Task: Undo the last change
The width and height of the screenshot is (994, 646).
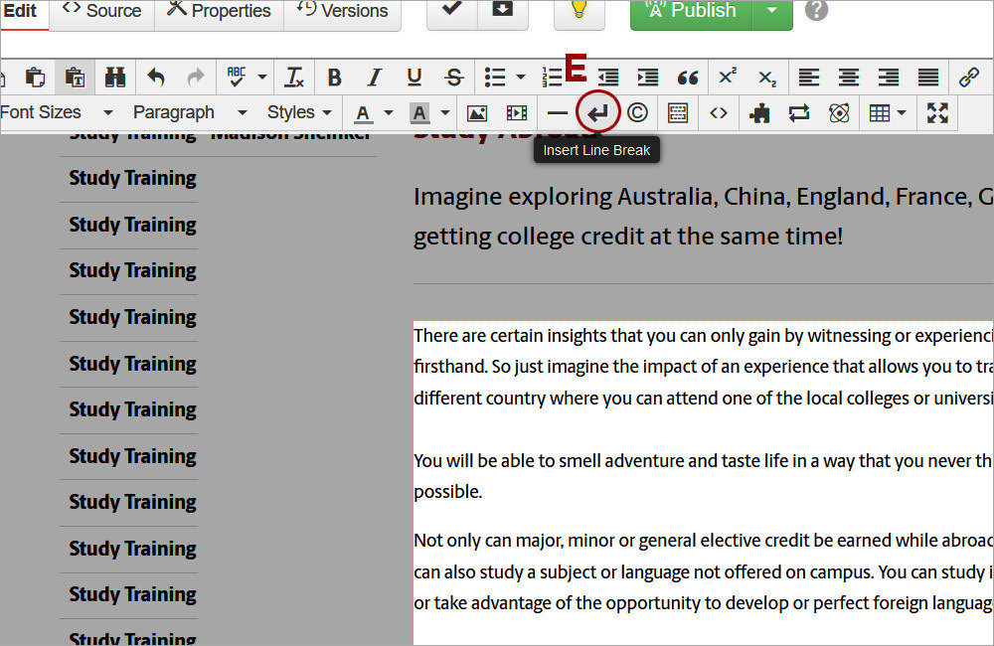Action: [156, 77]
